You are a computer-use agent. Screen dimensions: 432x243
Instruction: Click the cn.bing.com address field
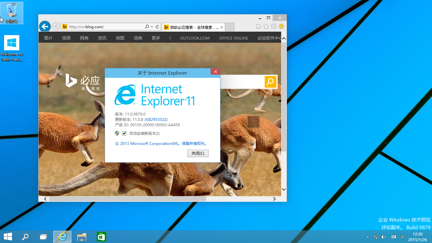coord(103,27)
